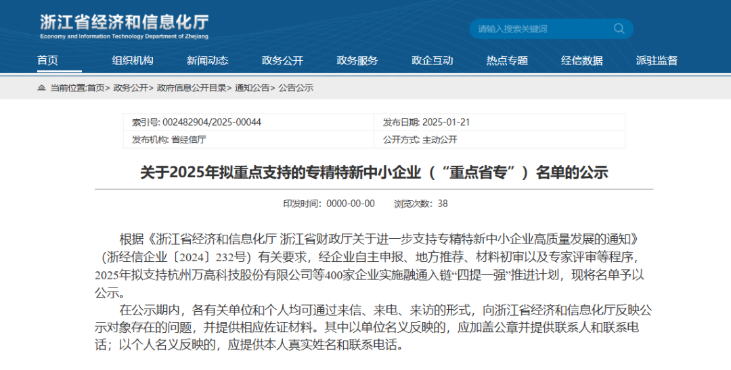Open the 首页 navigation tab
Image resolution: width=731 pixels, height=370 pixels.
coord(47,61)
